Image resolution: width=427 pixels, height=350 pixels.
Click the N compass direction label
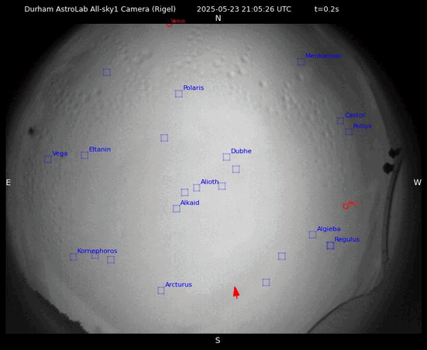(x=218, y=19)
